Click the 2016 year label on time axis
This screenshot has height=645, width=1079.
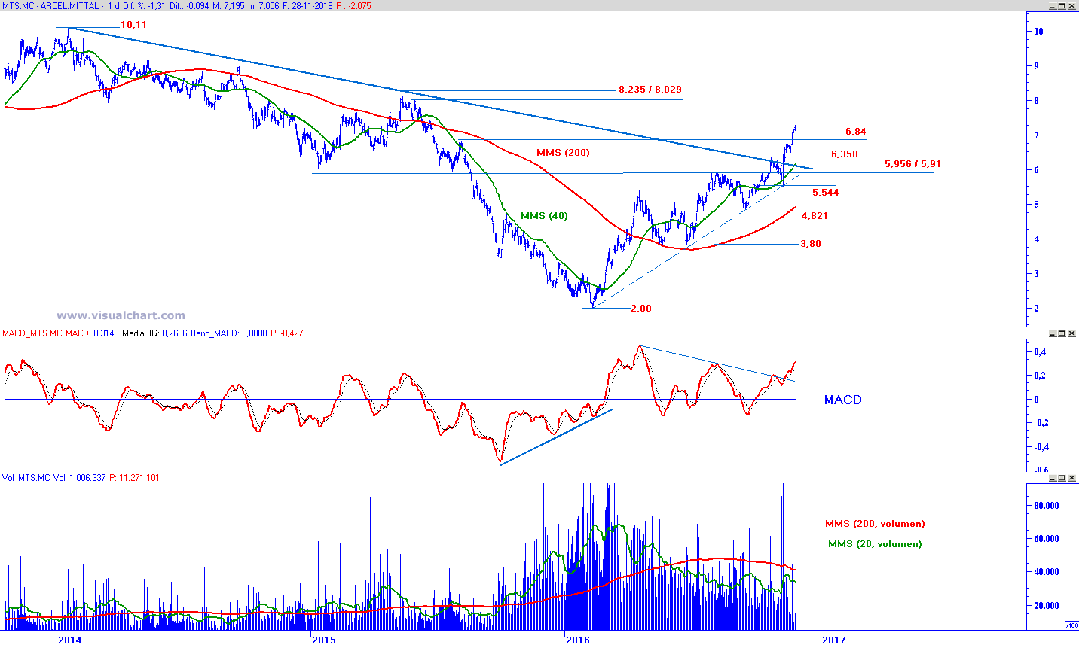(578, 640)
